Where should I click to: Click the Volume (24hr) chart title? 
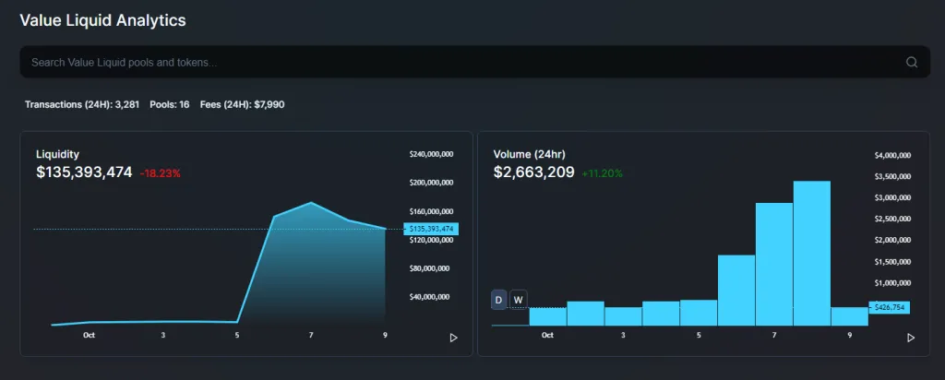pos(529,154)
